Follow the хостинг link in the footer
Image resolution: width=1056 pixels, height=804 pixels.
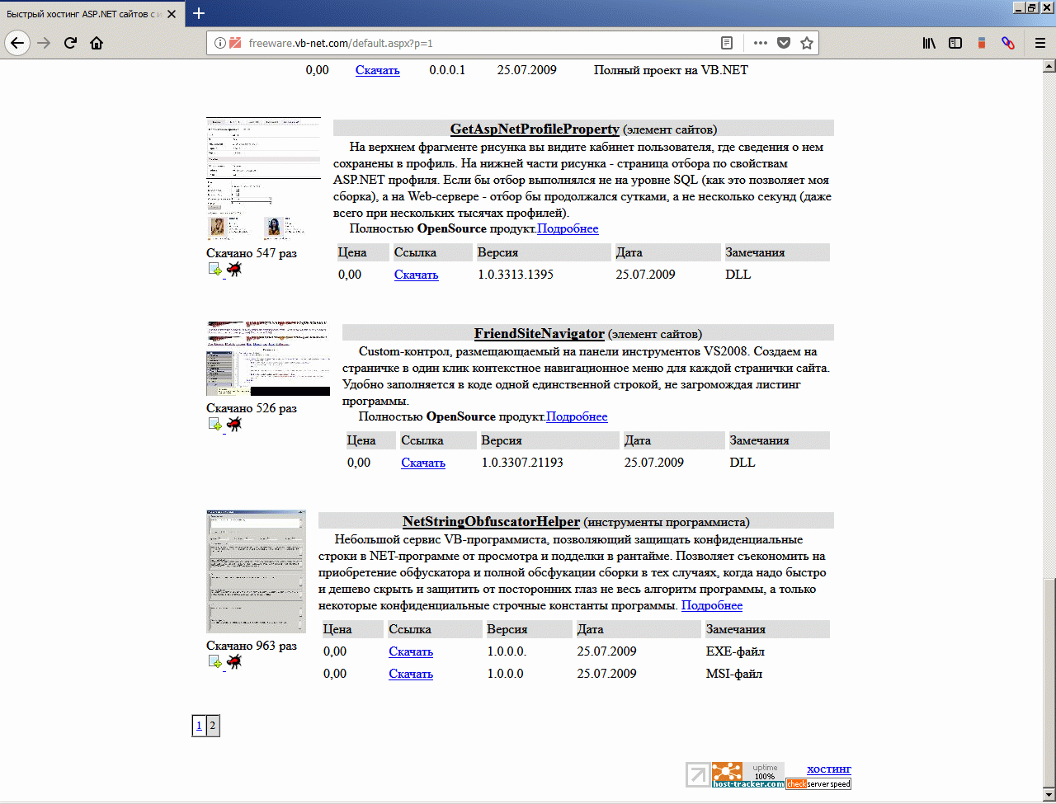click(829, 769)
